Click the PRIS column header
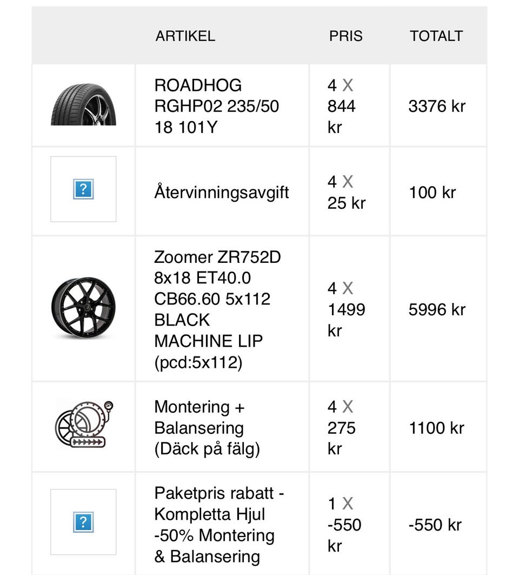 (x=346, y=36)
